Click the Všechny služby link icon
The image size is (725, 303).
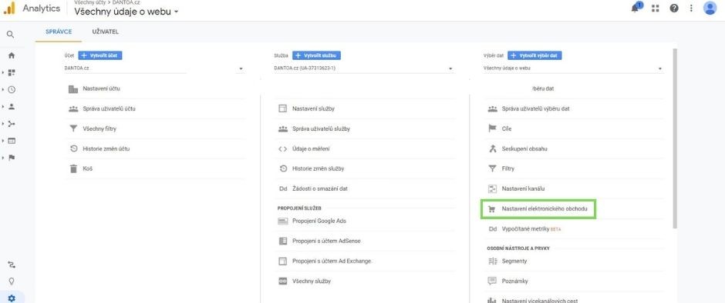pyautogui.click(x=282, y=281)
